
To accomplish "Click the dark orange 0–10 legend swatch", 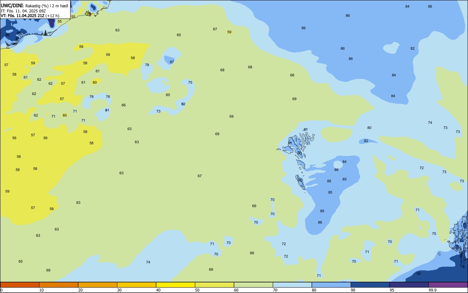I will tap(20, 285).
